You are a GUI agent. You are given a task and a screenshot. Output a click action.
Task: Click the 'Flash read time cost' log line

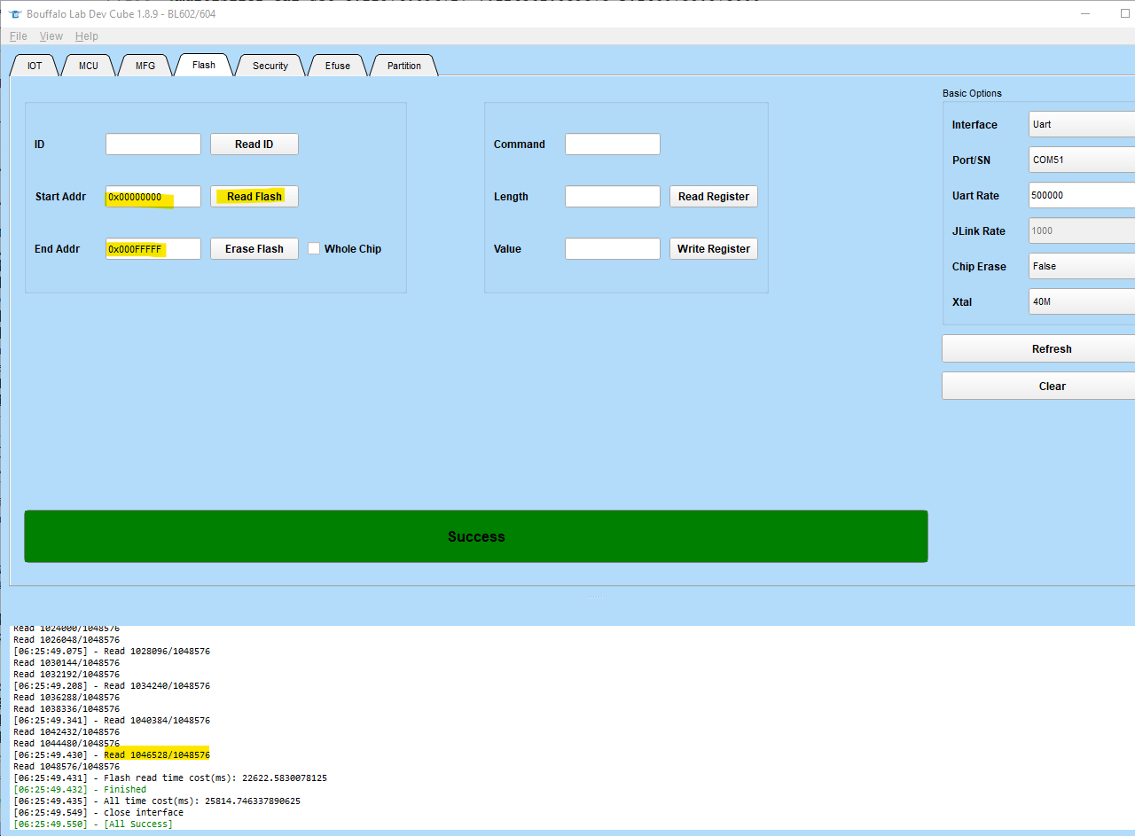(x=170, y=778)
